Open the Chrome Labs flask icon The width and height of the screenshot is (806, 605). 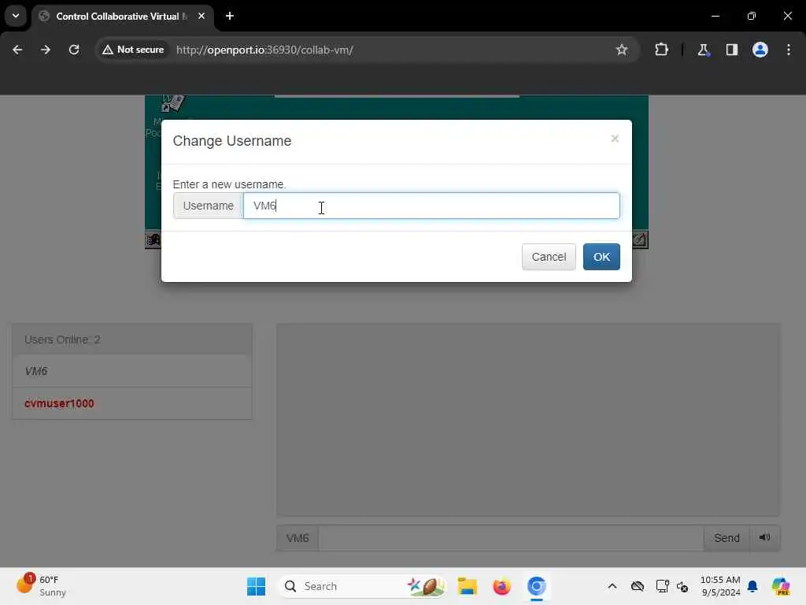pyautogui.click(x=703, y=50)
